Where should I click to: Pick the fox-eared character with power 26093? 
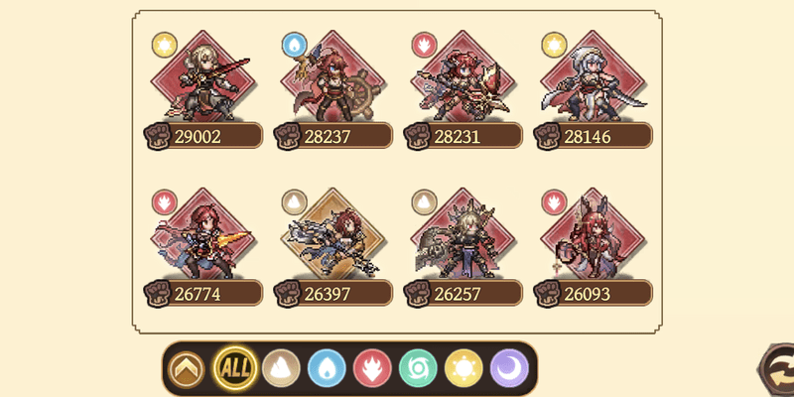[x=594, y=234]
